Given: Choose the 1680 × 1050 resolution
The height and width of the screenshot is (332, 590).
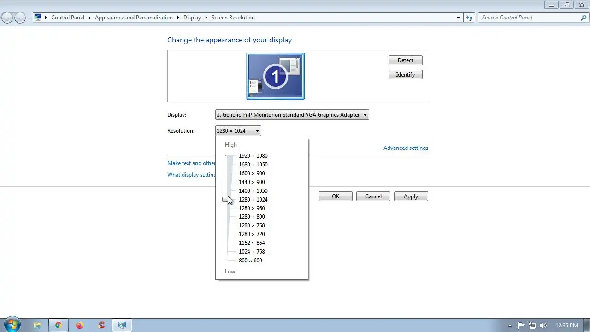Looking at the screenshot, I should tap(253, 165).
